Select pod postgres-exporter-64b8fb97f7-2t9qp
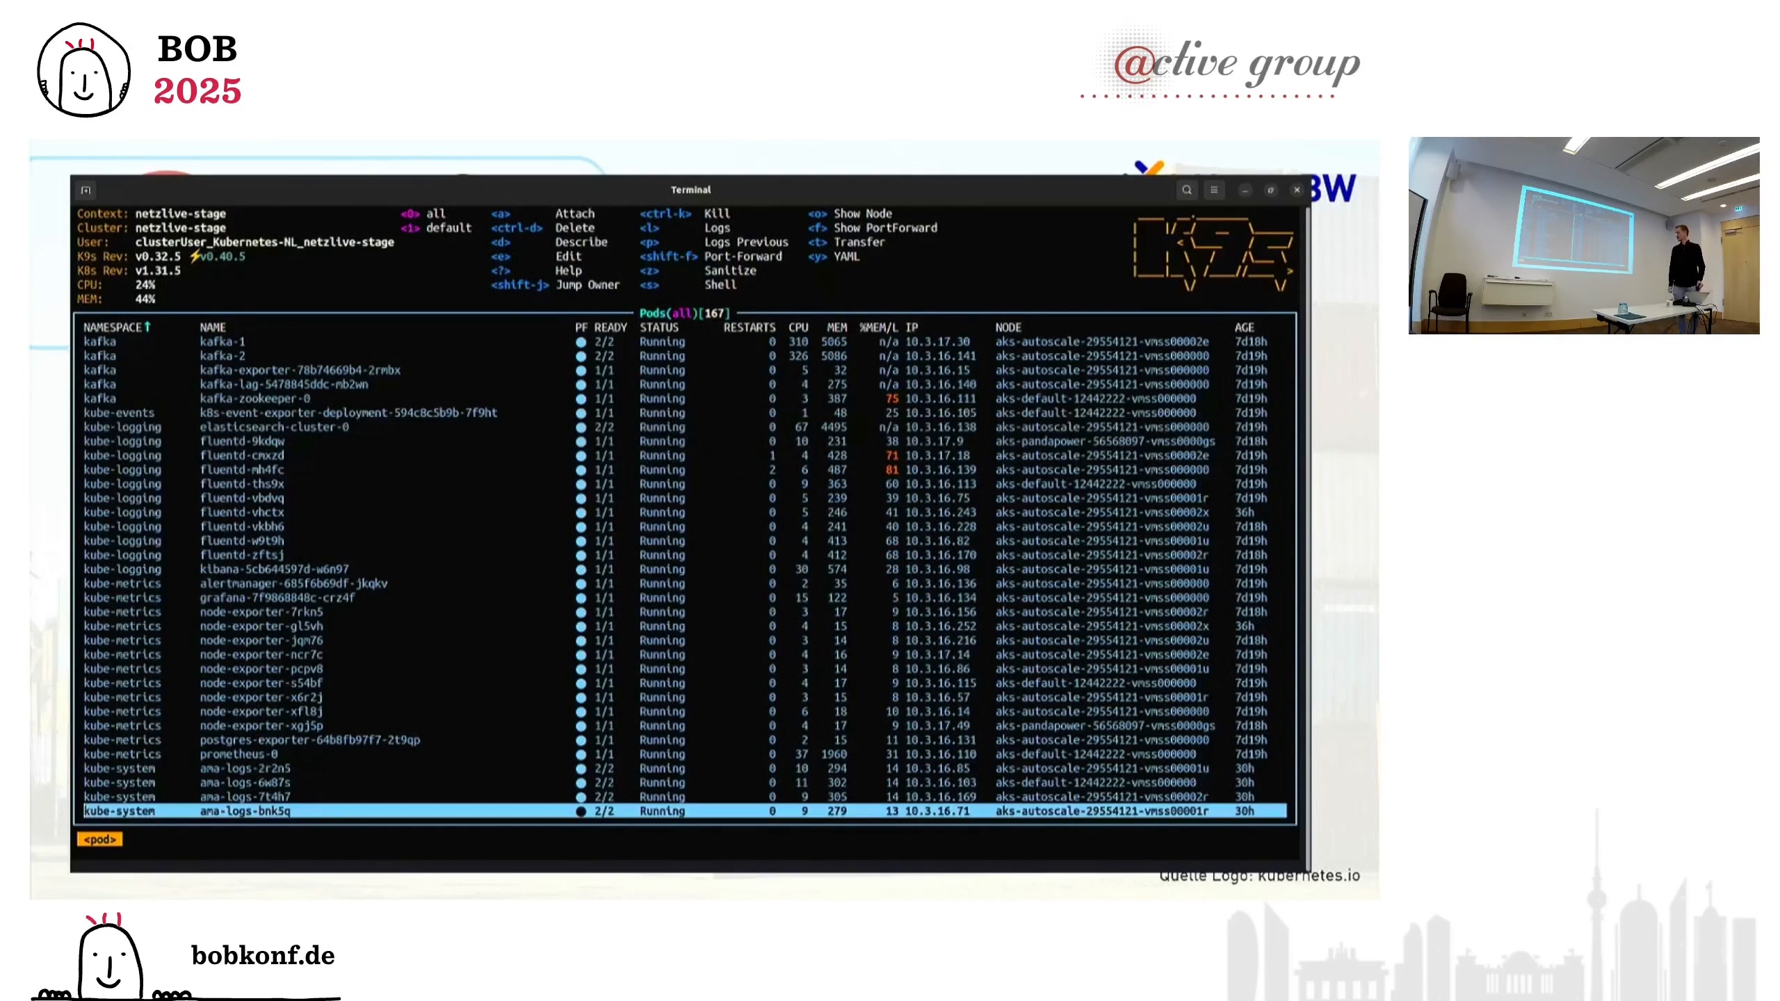This screenshot has width=1780, height=1001. 685,740
